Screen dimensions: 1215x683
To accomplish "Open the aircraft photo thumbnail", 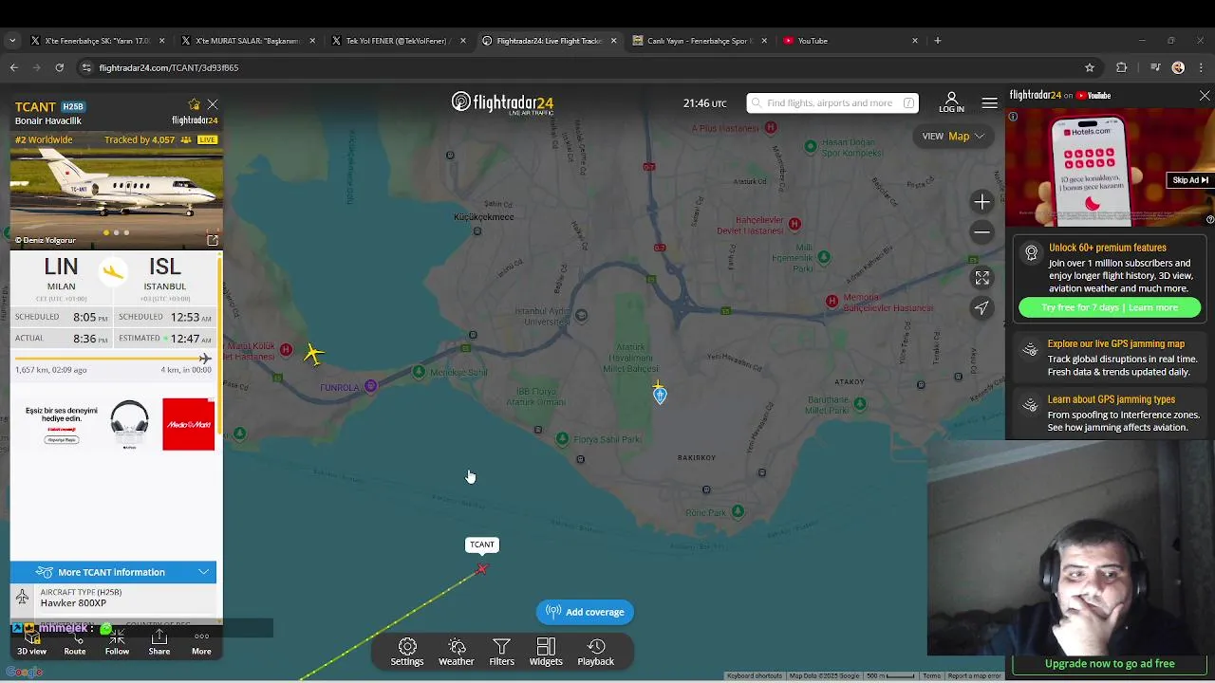I will (117, 193).
